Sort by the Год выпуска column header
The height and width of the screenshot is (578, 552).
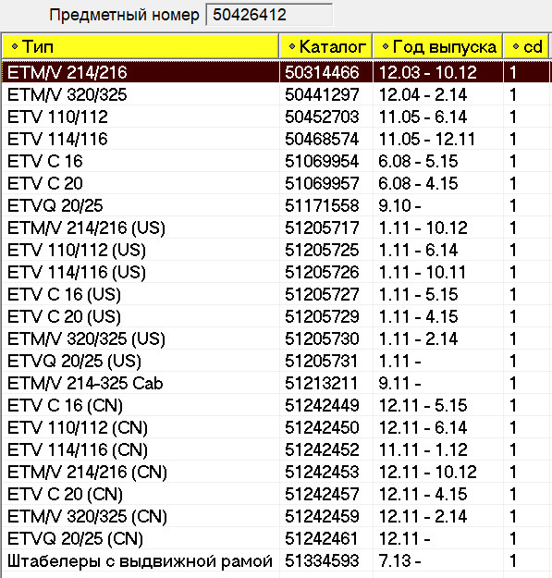coord(437,47)
